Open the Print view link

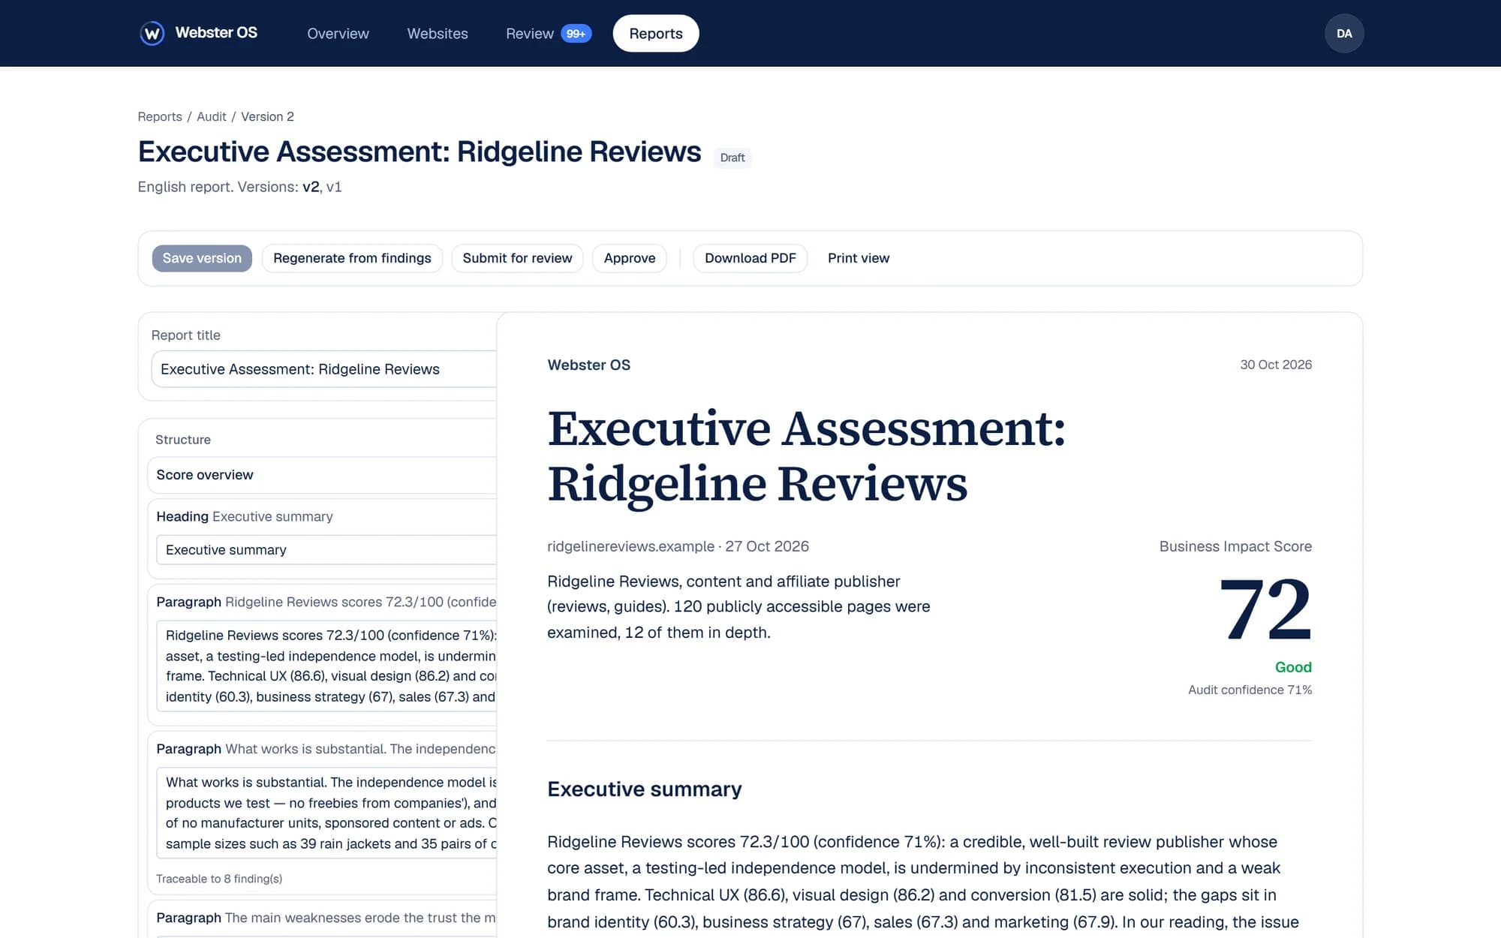(x=859, y=258)
